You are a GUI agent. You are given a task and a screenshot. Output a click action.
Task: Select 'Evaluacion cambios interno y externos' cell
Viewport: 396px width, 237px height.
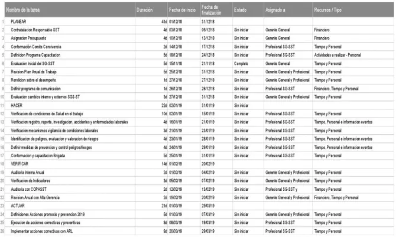45,97
